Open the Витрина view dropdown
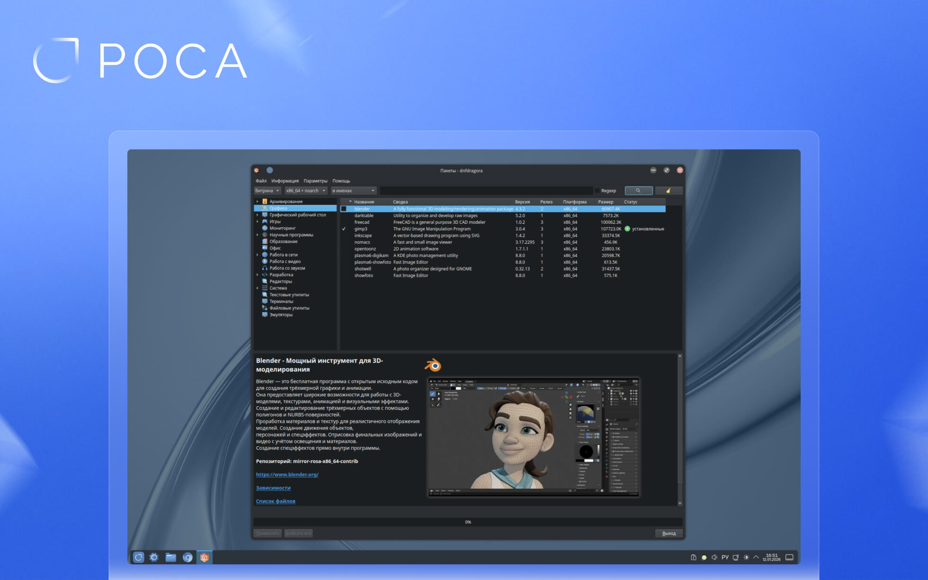Image resolution: width=928 pixels, height=580 pixels. [x=267, y=191]
